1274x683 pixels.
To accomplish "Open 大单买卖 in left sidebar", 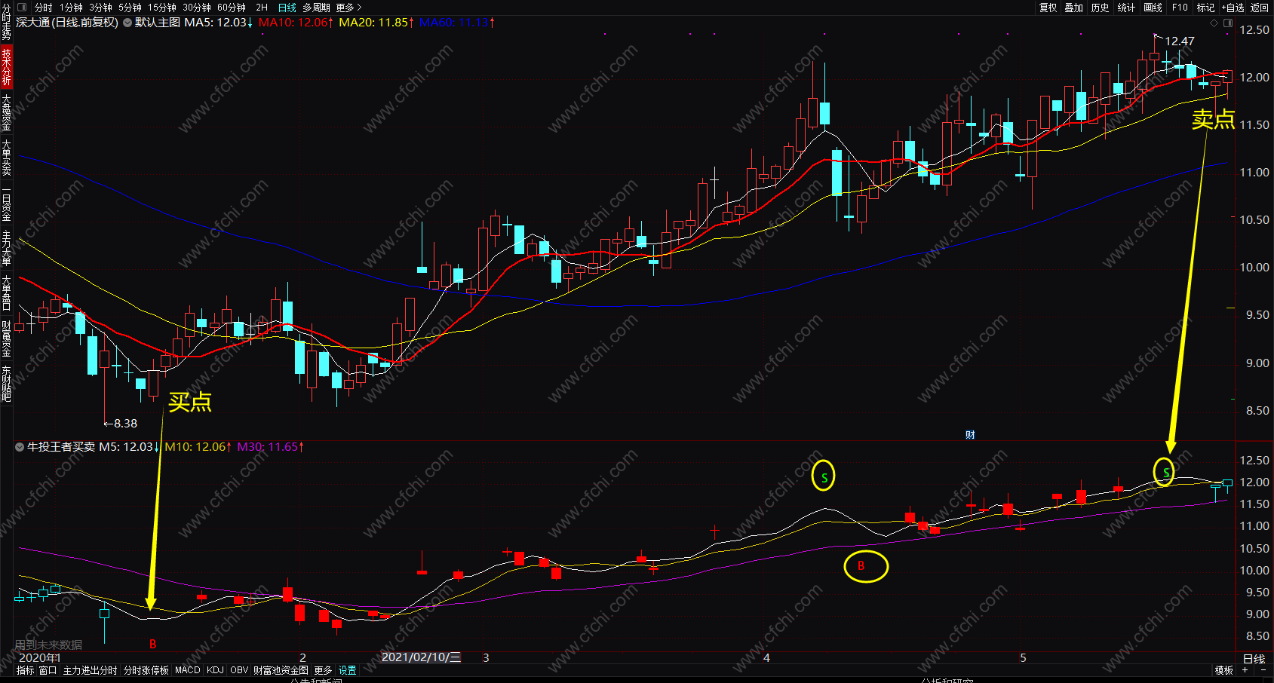I will pyautogui.click(x=6, y=157).
